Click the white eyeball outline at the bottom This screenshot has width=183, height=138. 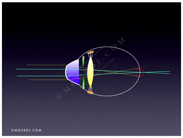[107, 96]
